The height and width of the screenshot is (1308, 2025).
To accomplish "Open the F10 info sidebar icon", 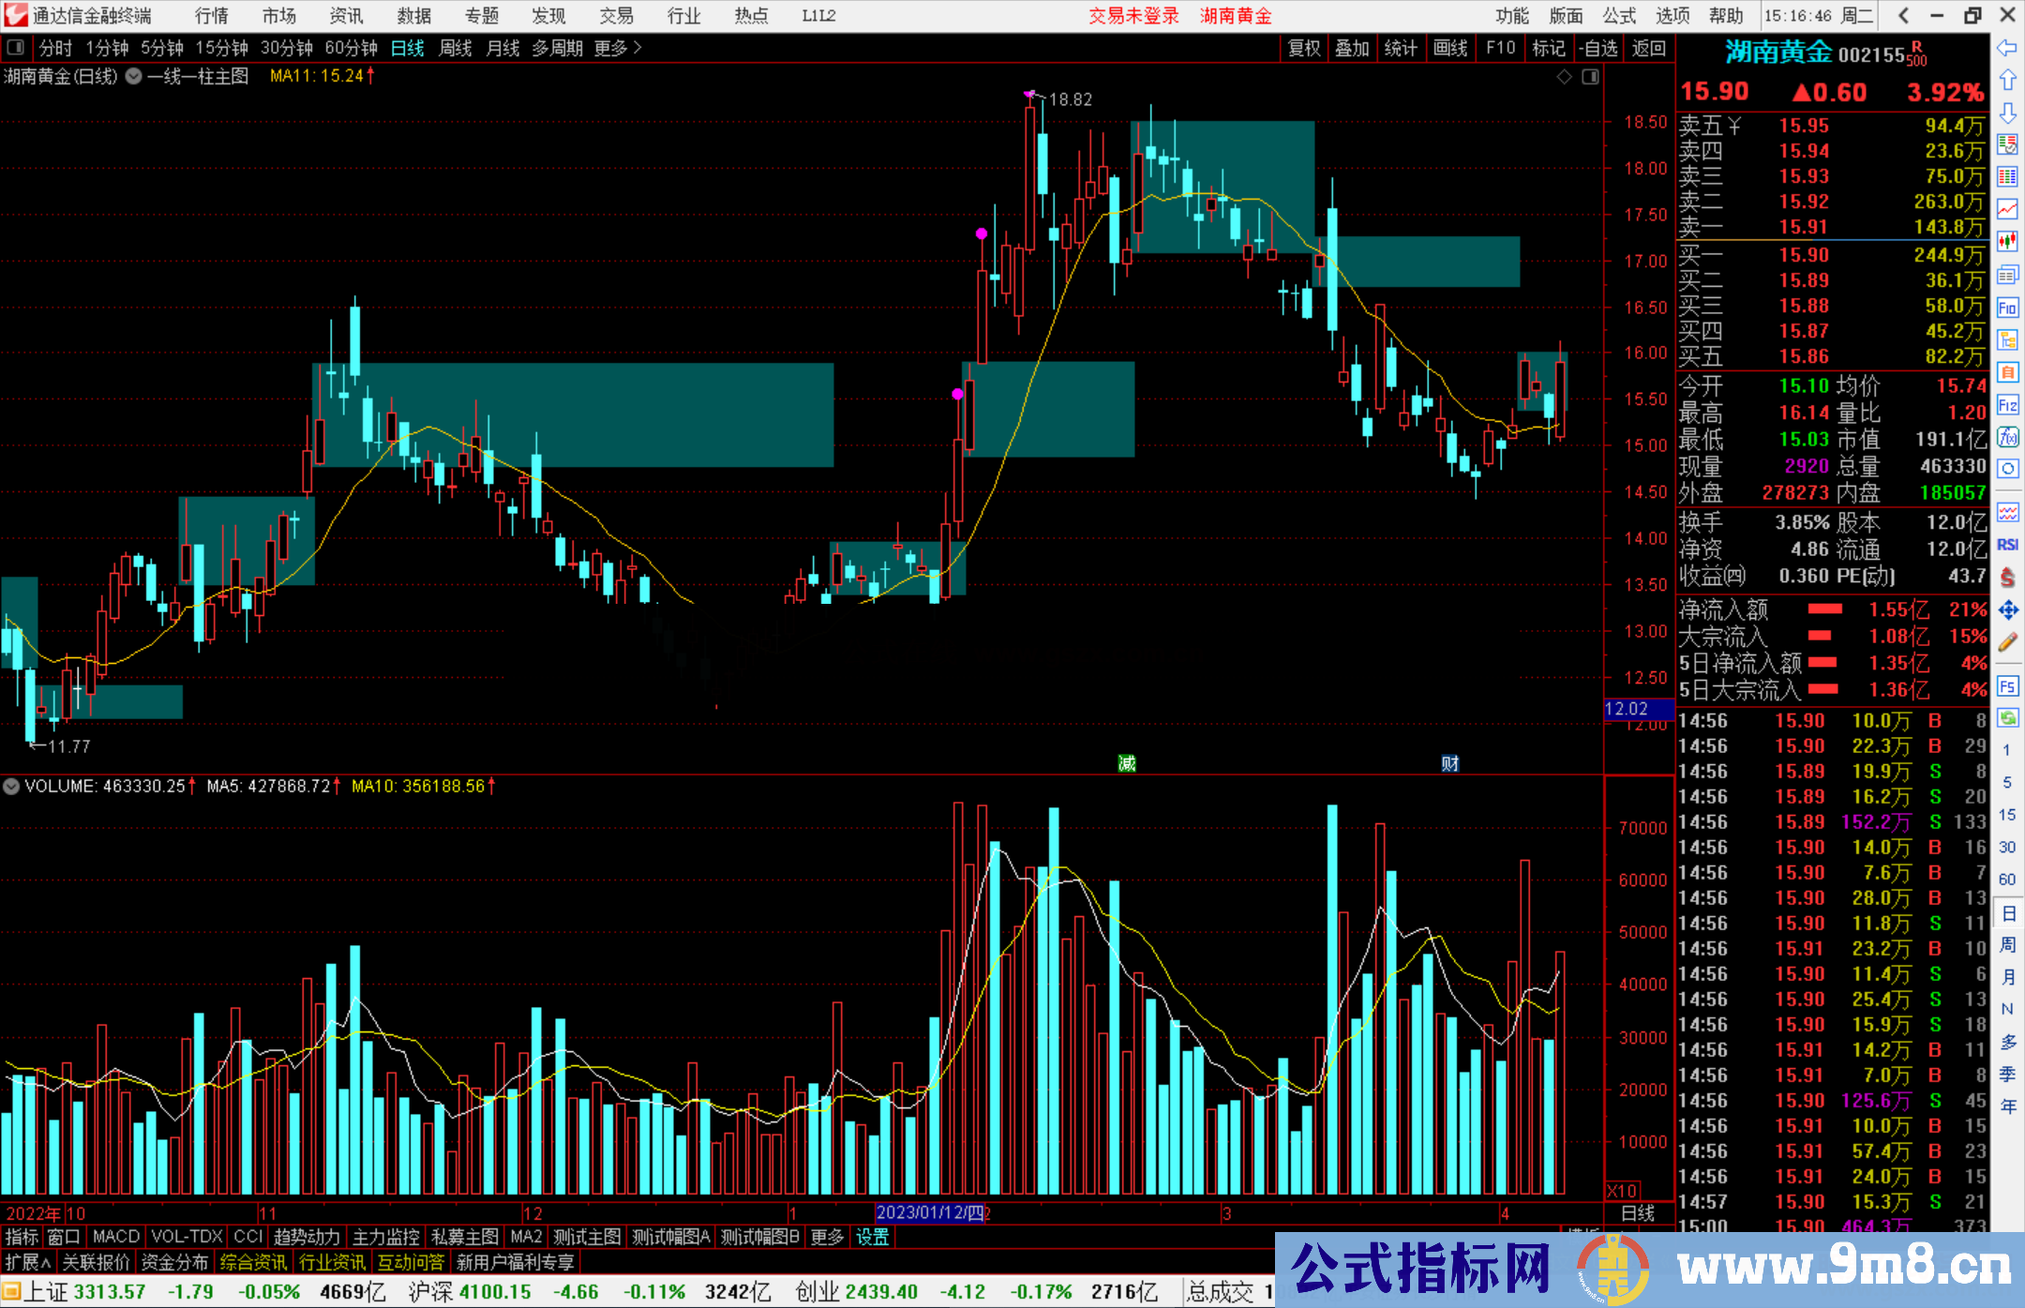I will 2007,307.
